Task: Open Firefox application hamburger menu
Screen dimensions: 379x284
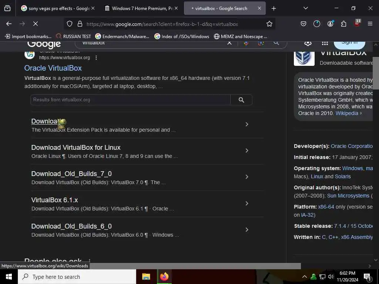Action: [x=370, y=24]
